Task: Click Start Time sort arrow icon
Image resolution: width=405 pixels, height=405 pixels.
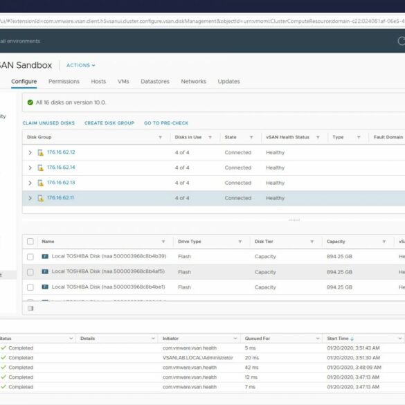Action: [352, 339]
